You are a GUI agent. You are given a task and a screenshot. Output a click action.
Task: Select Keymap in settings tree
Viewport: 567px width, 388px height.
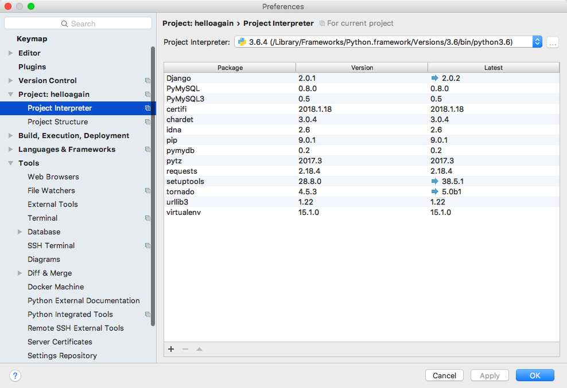tap(32, 39)
